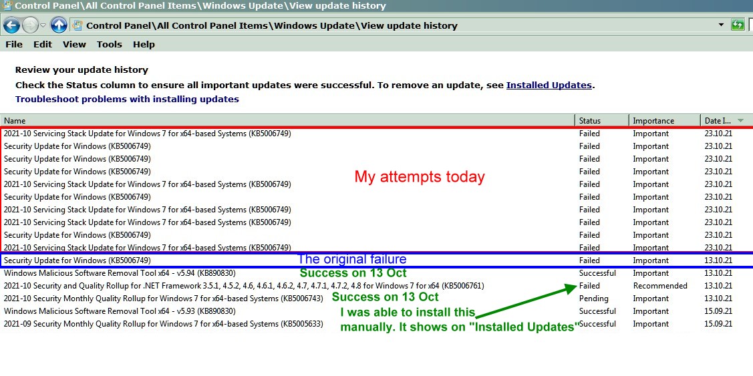Screen dimensions: 753x376
Task: Open the Help menu
Action: point(144,44)
